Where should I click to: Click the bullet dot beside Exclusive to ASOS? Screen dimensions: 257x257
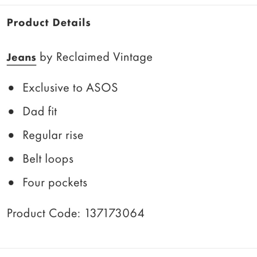tap(11, 88)
